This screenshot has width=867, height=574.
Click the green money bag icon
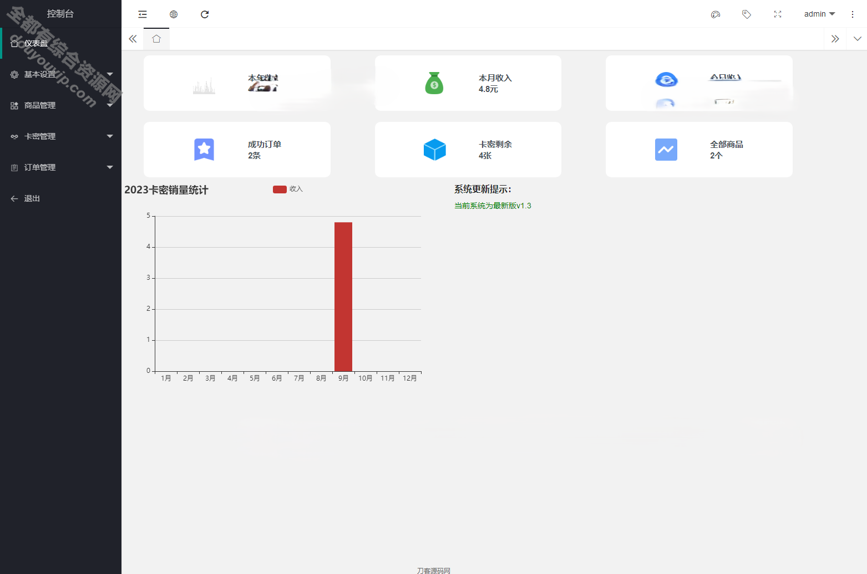click(x=434, y=83)
